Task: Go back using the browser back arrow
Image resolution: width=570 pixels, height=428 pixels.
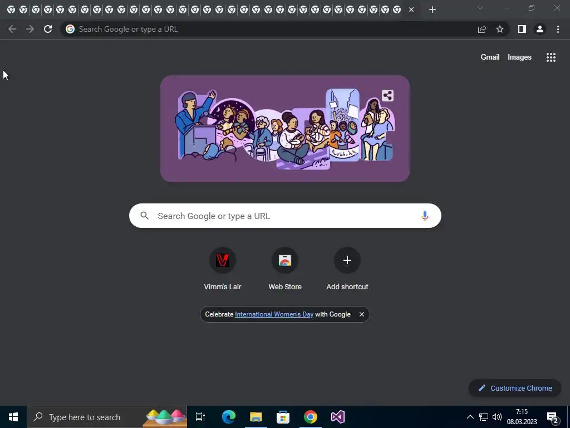Action: [12, 29]
